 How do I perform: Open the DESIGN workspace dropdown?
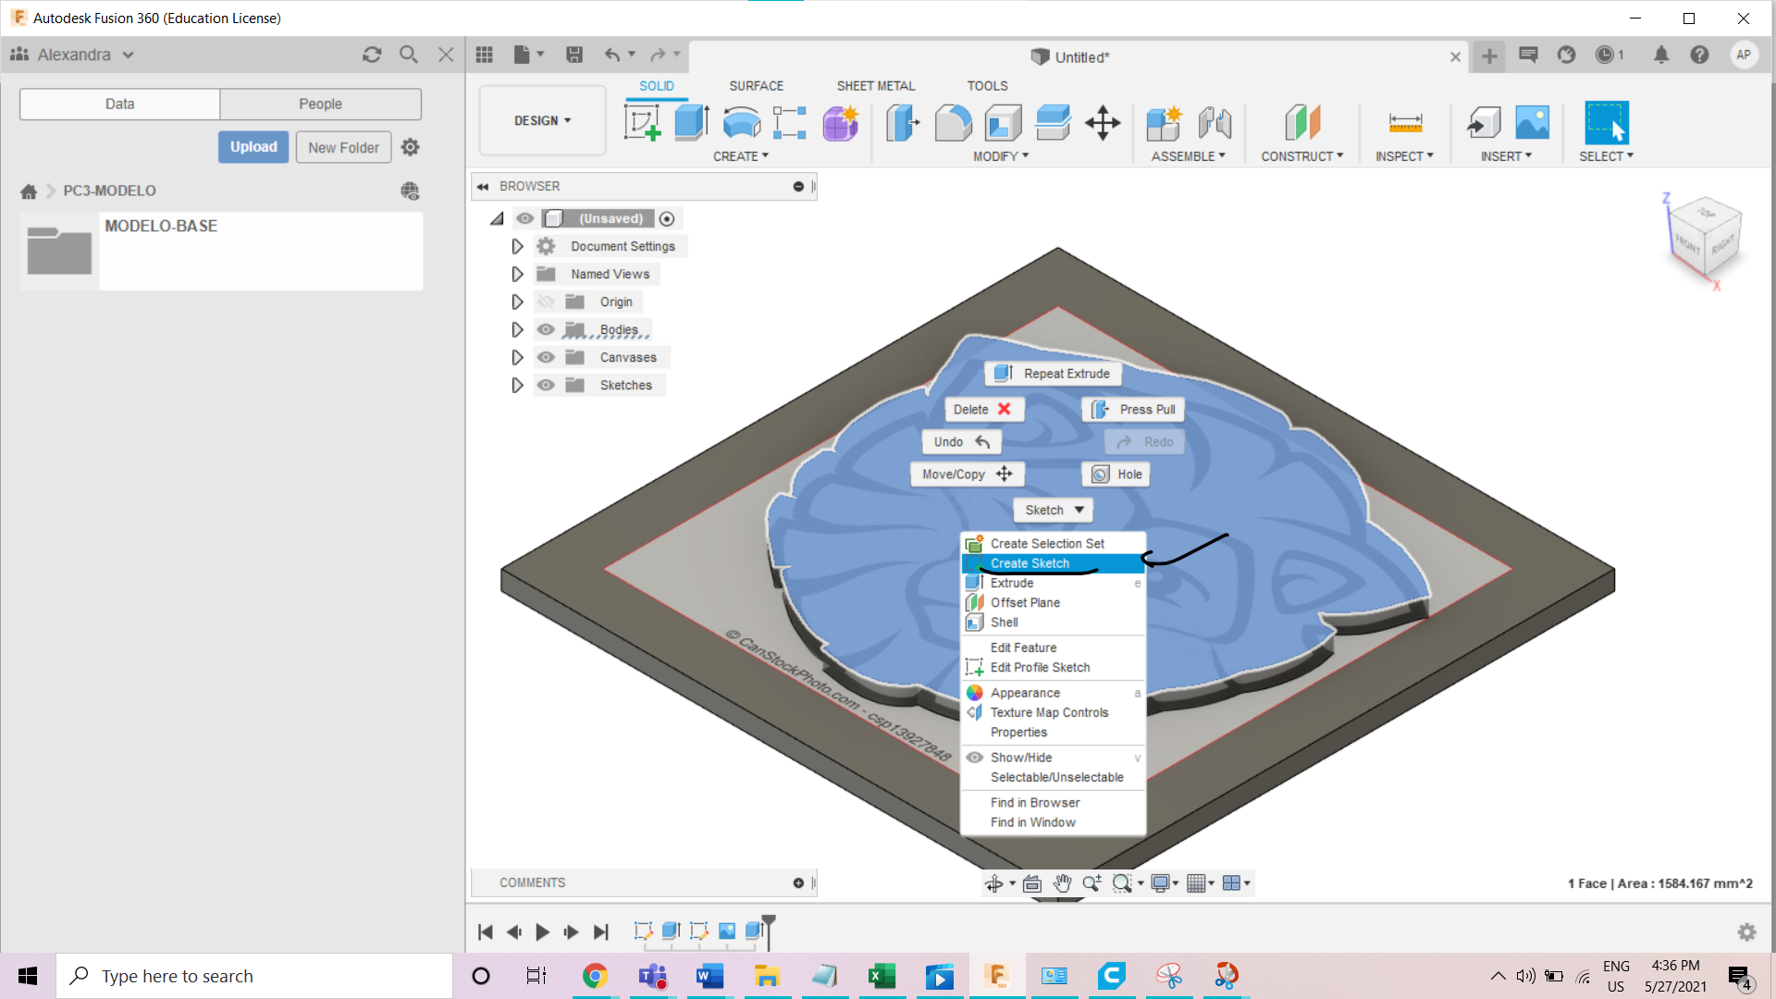pyautogui.click(x=542, y=121)
